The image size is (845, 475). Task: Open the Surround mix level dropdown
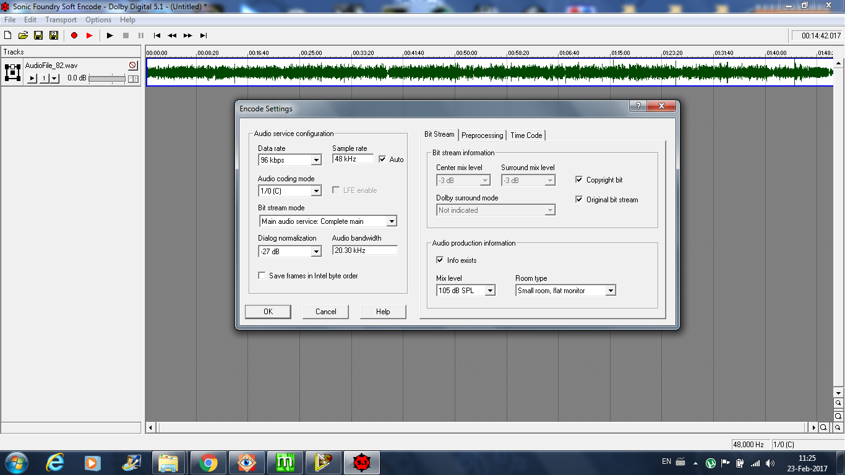(x=550, y=180)
